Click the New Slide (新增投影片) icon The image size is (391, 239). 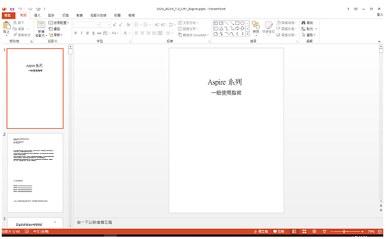tap(41, 25)
